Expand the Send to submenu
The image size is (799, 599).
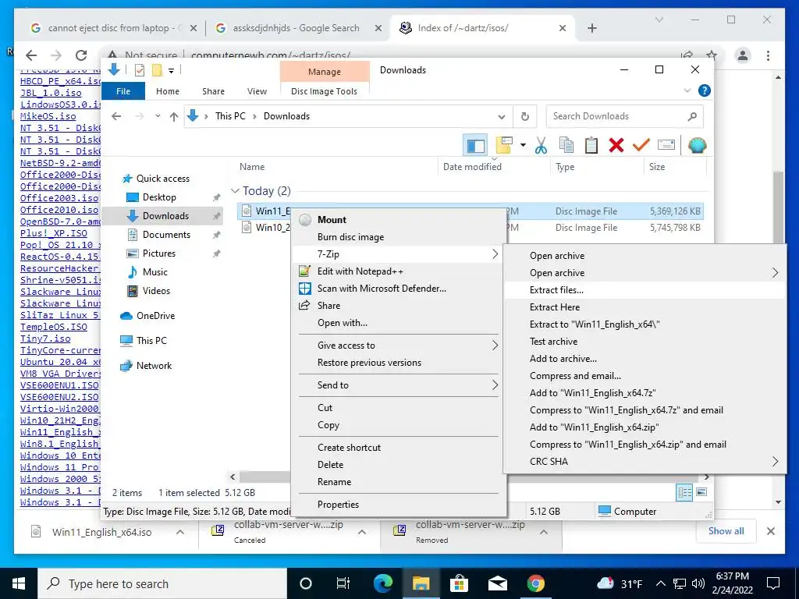coord(397,385)
